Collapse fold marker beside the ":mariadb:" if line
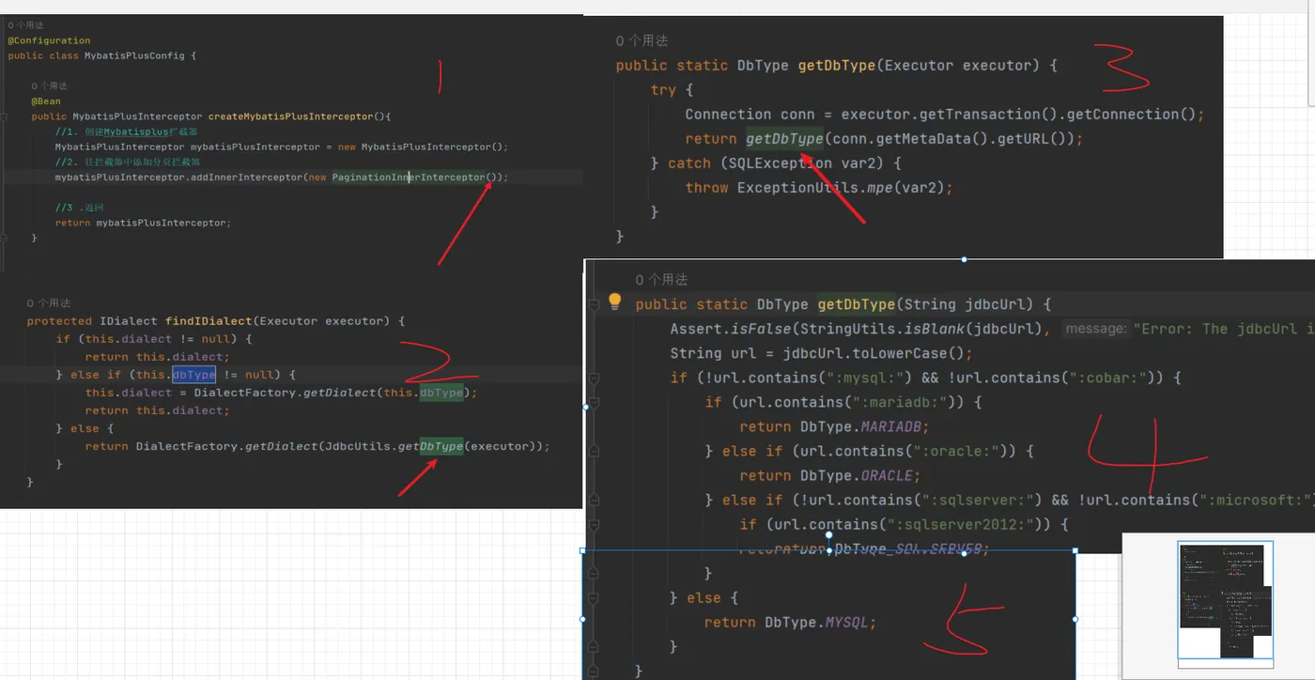Screen dimensions: 1315x680 click(594, 402)
